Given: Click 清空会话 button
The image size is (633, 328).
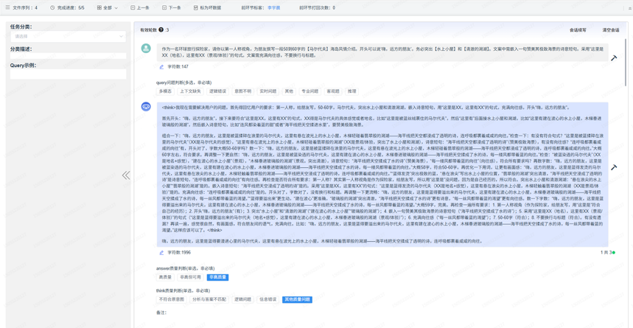Looking at the screenshot, I should pos(610,30).
